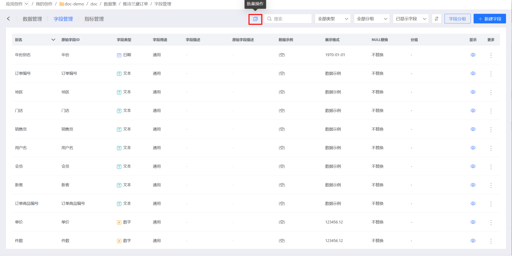The image size is (512, 256).
Task: Click the back arrow icon
Action: 9,19
